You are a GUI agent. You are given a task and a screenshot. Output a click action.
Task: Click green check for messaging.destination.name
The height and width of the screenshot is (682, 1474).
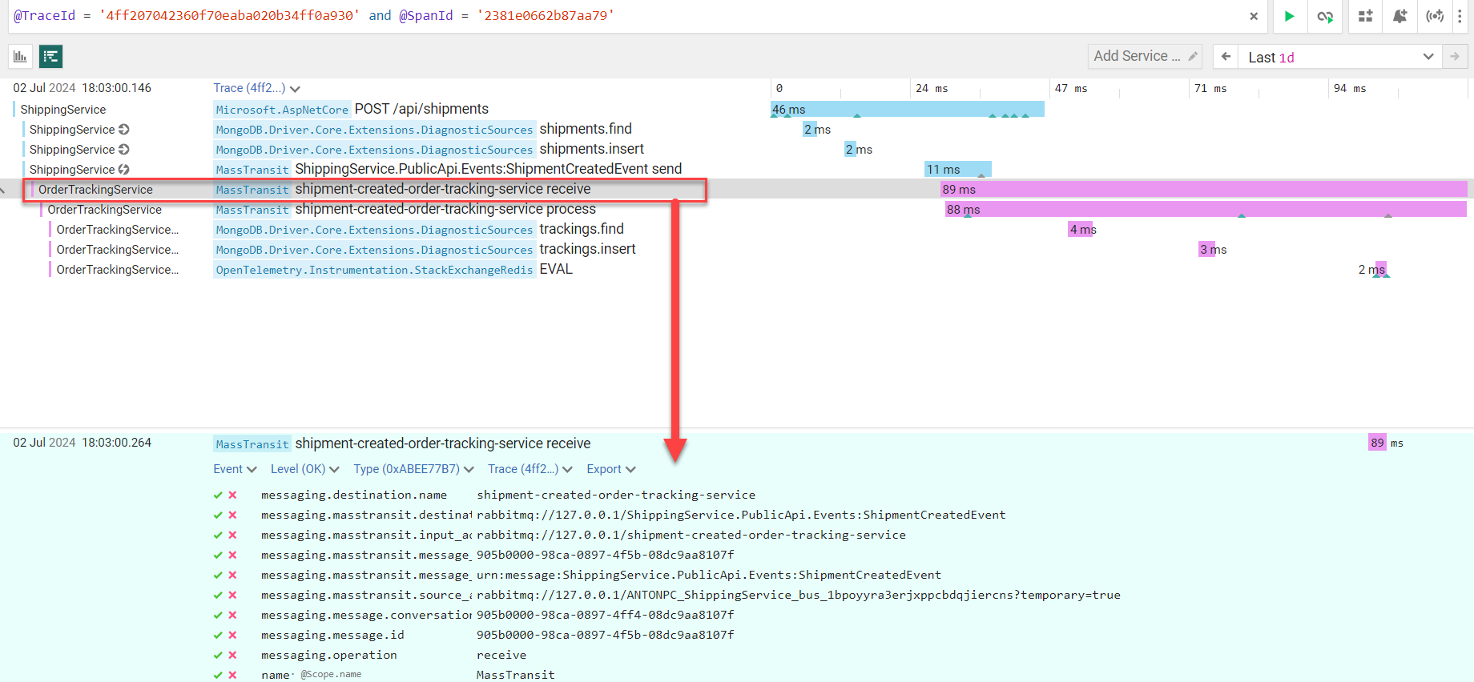(218, 495)
